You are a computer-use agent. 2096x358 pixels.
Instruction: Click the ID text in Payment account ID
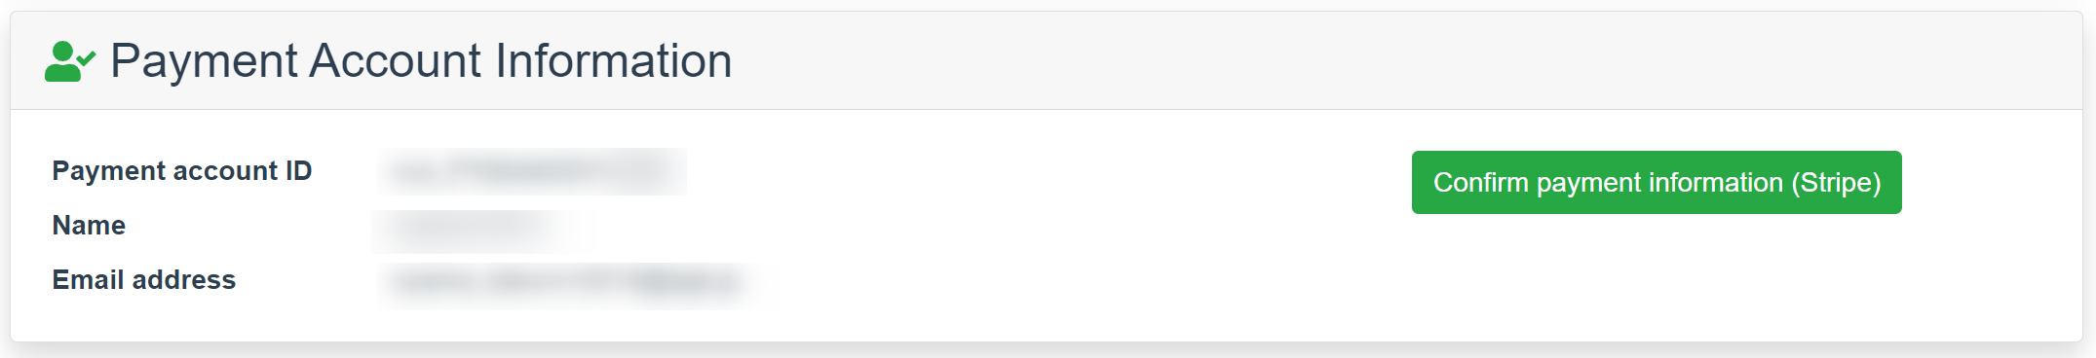[x=298, y=171]
